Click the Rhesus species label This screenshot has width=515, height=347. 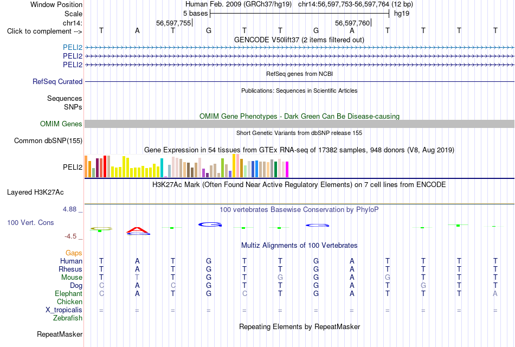tap(70, 269)
